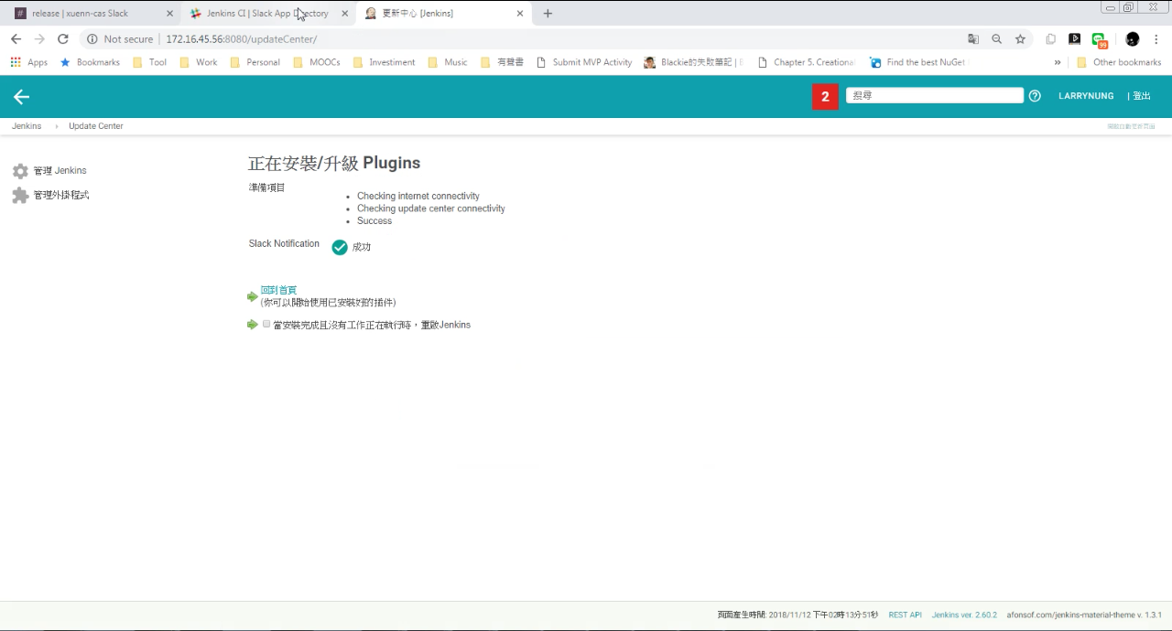Screen dimensions: 1172x631
Task: Switch to Jenkins CI Slack App Directory tab
Action: pos(266,14)
